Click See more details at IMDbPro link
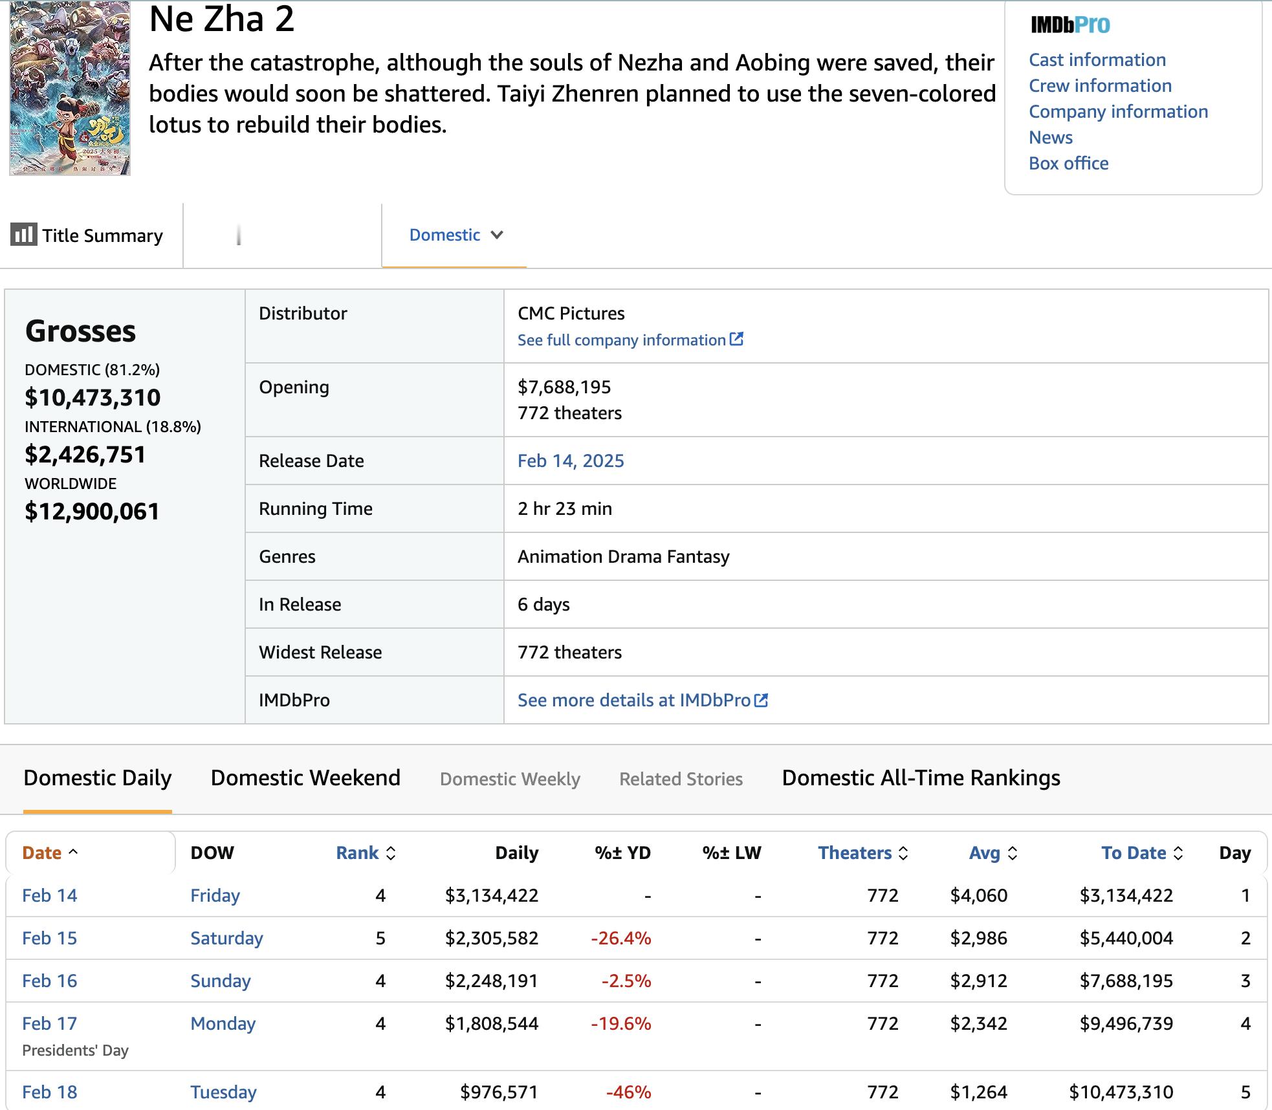Viewport: 1272px width, 1110px height. click(634, 700)
